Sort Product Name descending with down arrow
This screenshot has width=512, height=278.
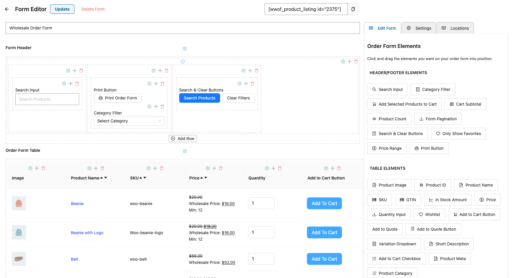click(106, 178)
